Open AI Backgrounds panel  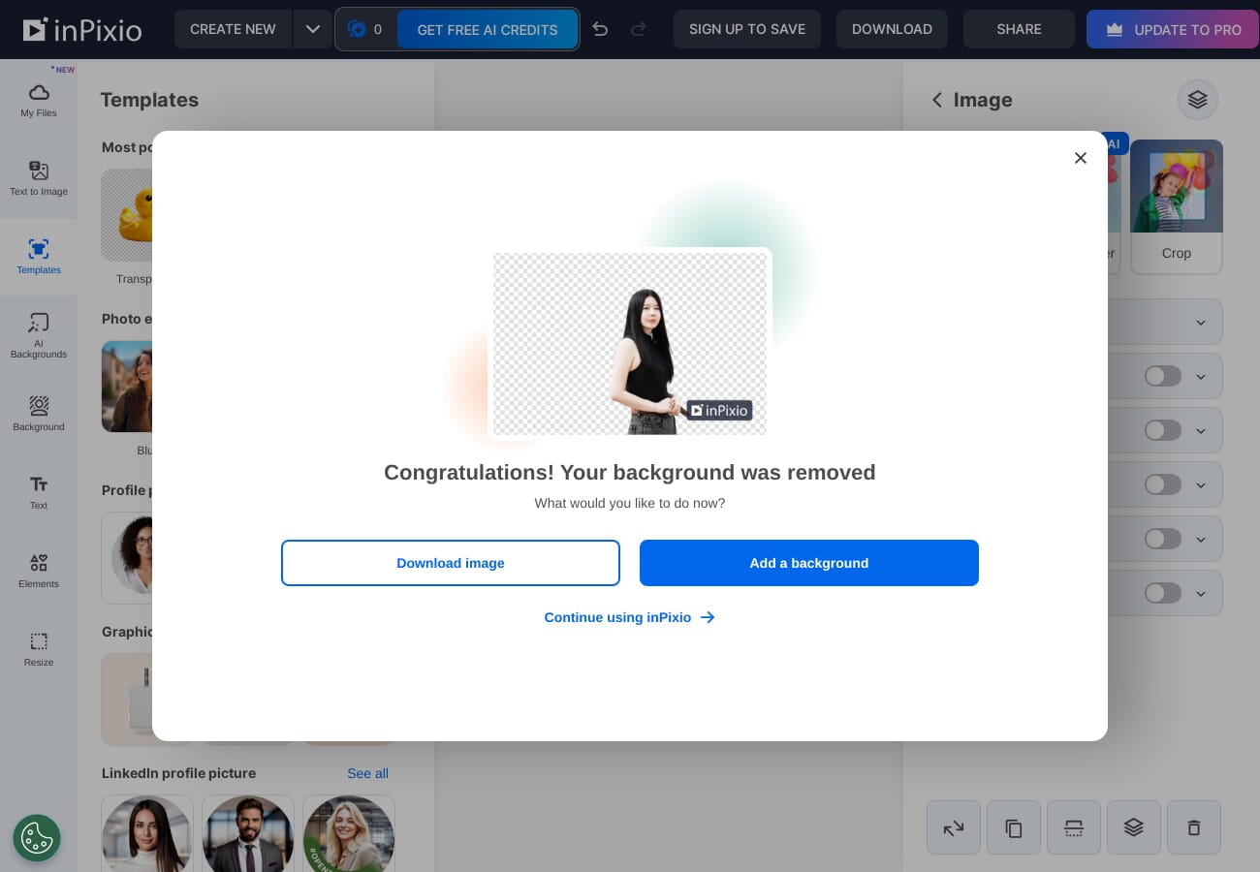39,335
